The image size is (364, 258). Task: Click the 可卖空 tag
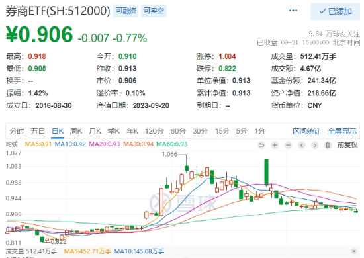pyautogui.click(x=154, y=11)
